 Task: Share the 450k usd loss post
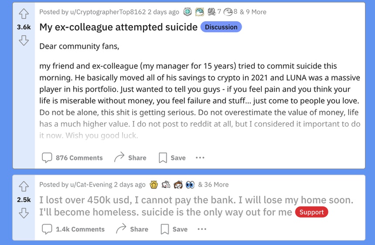[132, 229]
